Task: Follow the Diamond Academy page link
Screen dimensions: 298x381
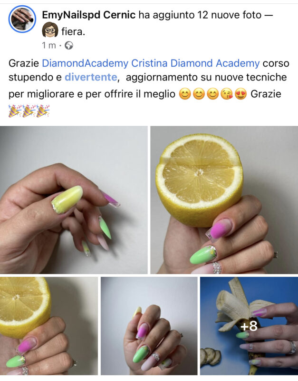Action: [x=215, y=63]
